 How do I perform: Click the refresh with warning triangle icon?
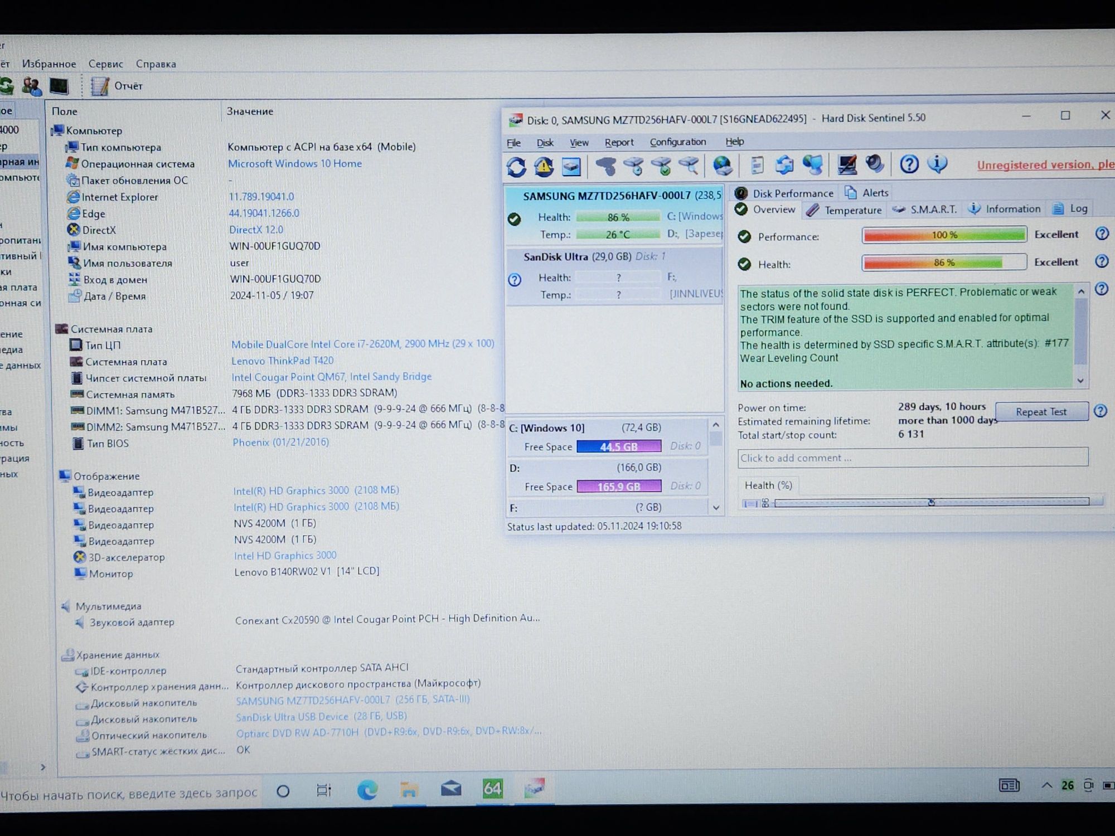[x=544, y=167]
